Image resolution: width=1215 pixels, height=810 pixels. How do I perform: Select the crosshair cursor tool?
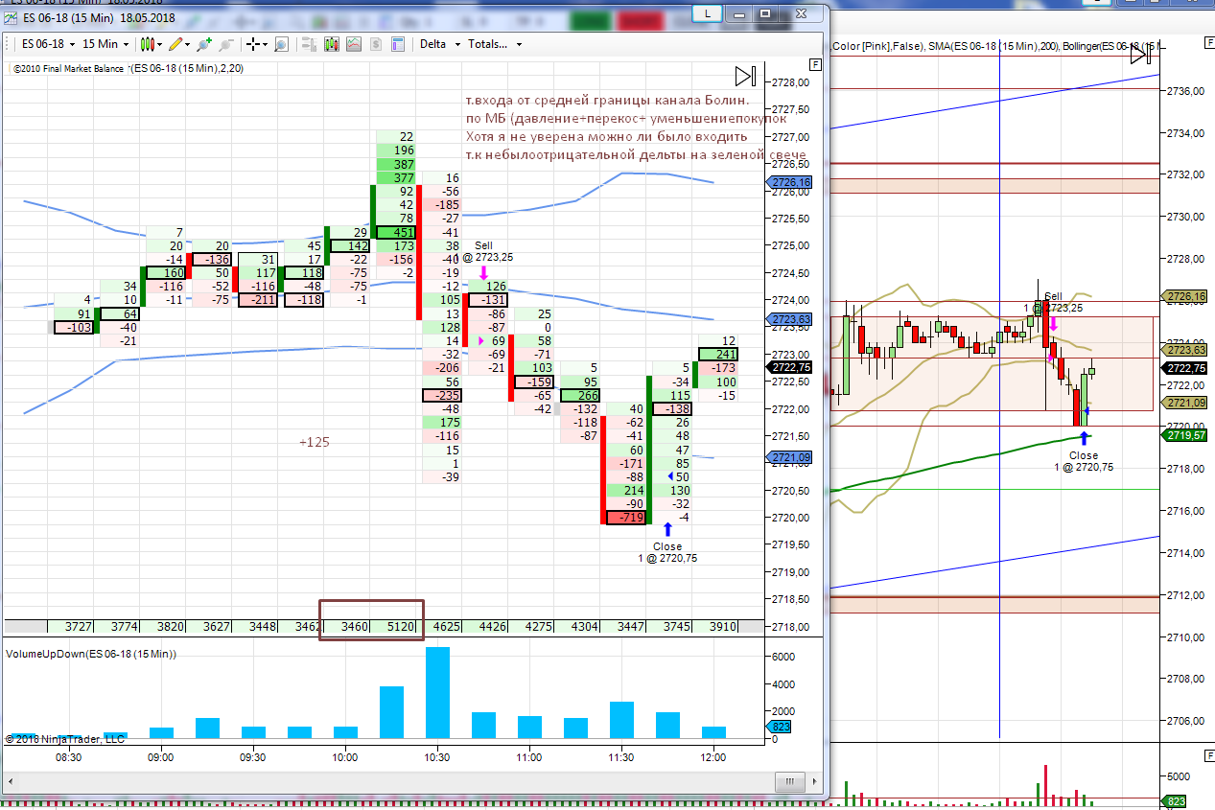[x=252, y=44]
